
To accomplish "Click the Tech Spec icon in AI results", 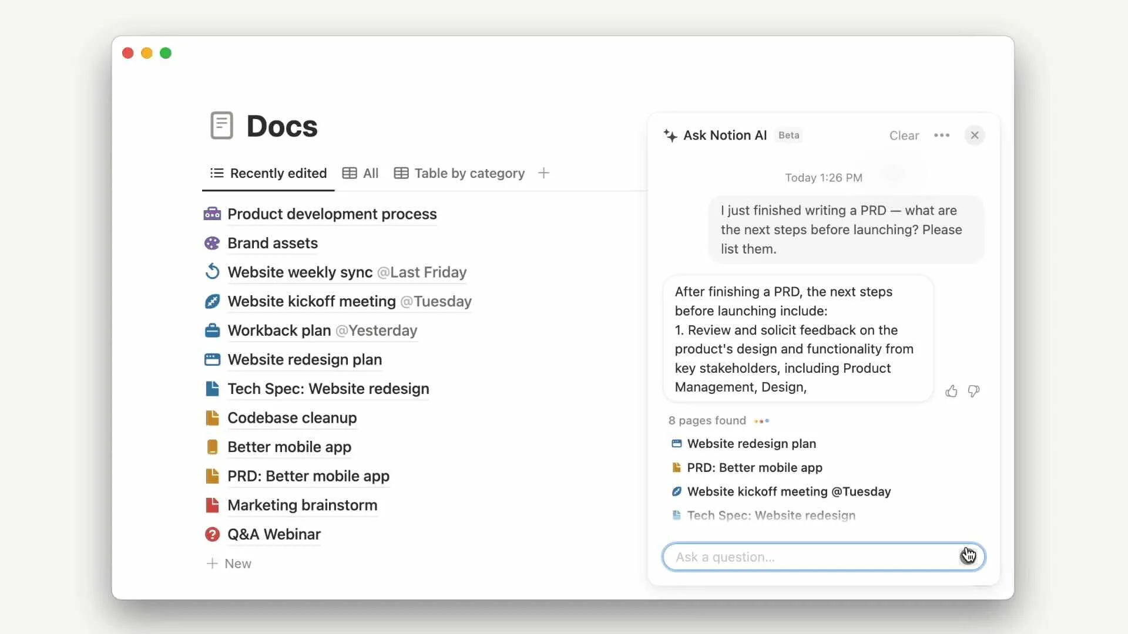I will click(677, 515).
